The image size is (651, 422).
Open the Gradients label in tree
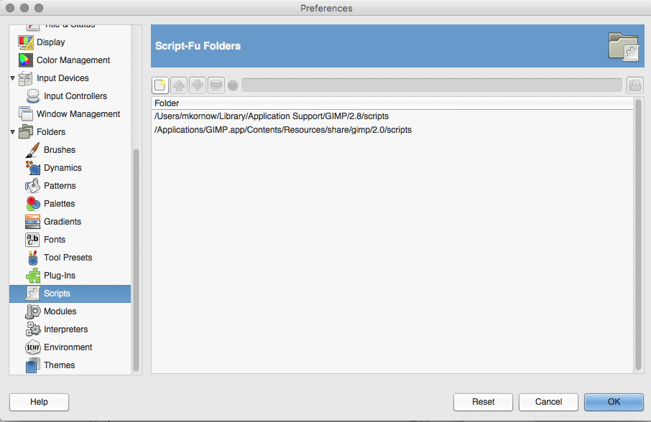[63, 222]
